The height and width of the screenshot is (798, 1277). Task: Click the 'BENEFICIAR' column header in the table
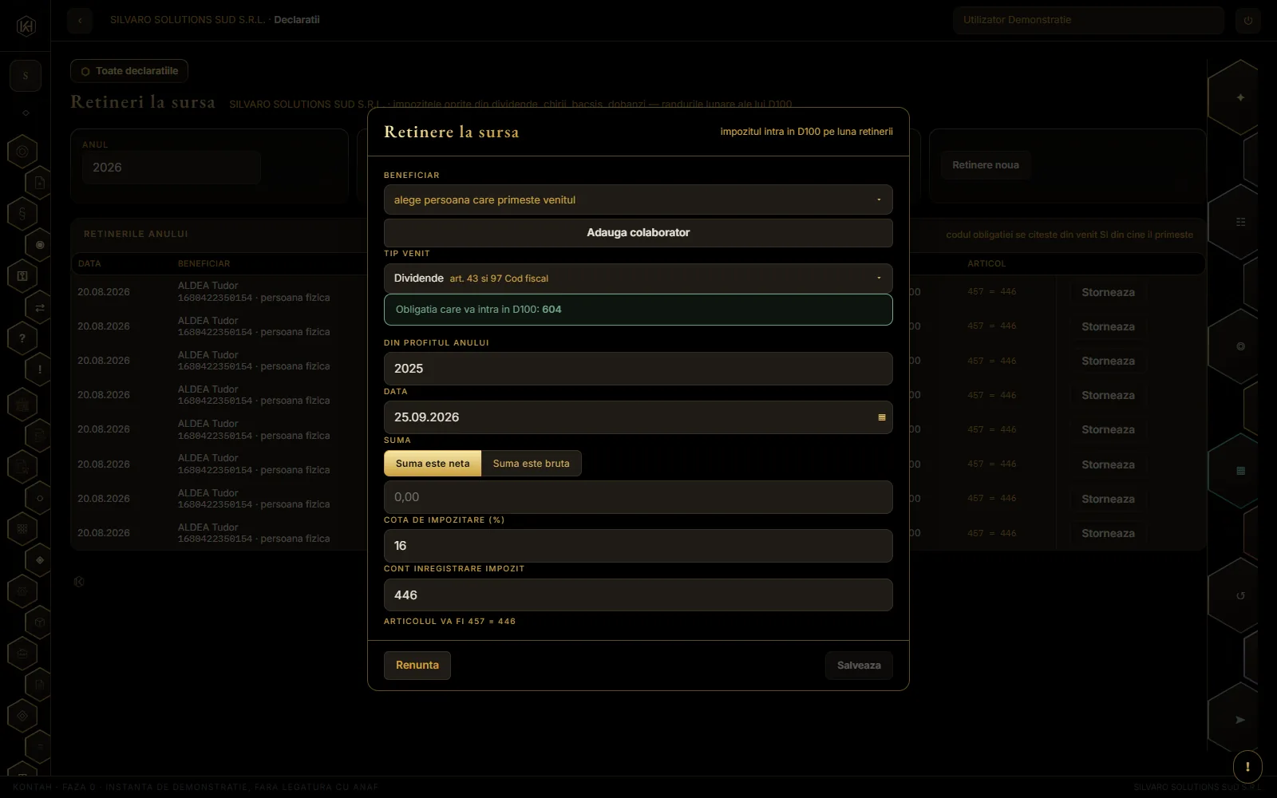tap(204, 263)
